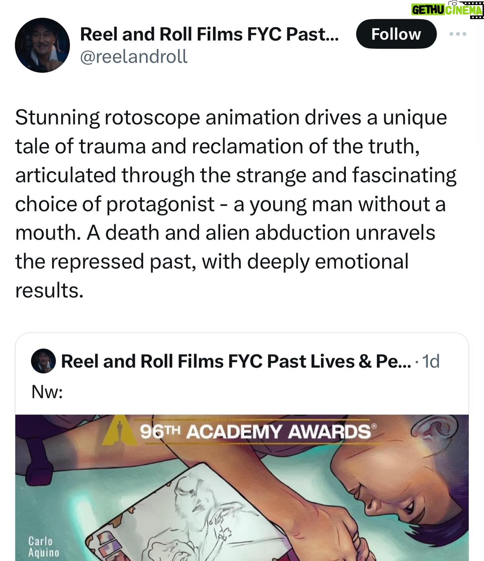484x561 pixels.
Task: Click the 96th Academy Awards banner text
Action: click(255, 432)
